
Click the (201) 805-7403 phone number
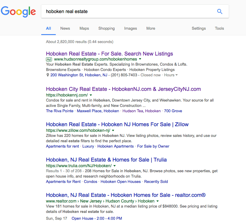pyautogui.click(x=124, y=75)
